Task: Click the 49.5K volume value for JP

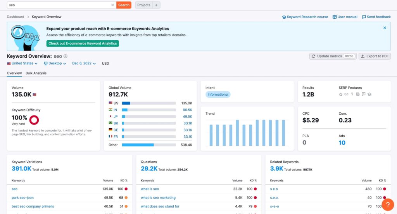Action: 187,116
